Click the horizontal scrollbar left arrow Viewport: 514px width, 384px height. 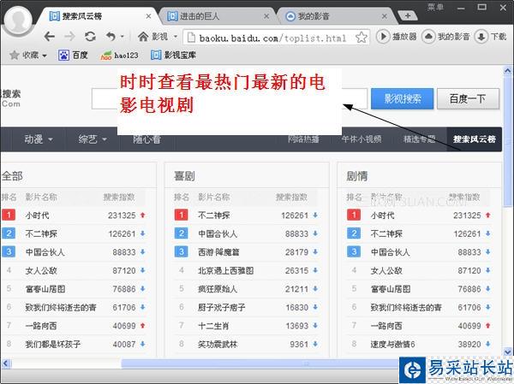click(6, 363)
